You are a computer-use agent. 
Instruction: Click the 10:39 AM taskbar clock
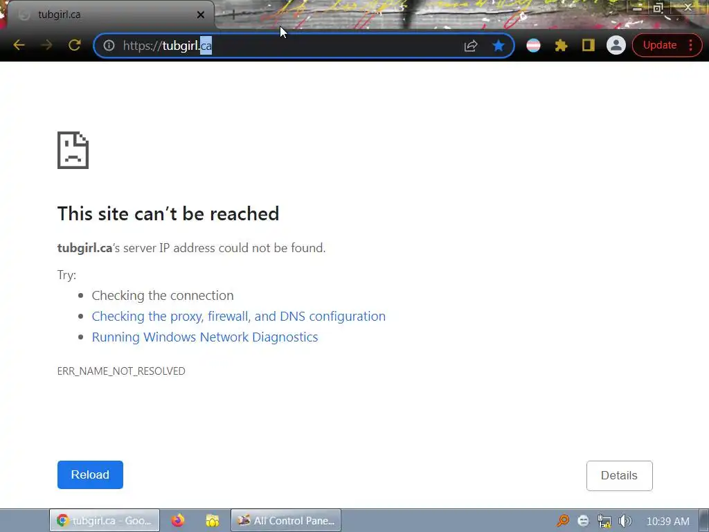point(668,521)
